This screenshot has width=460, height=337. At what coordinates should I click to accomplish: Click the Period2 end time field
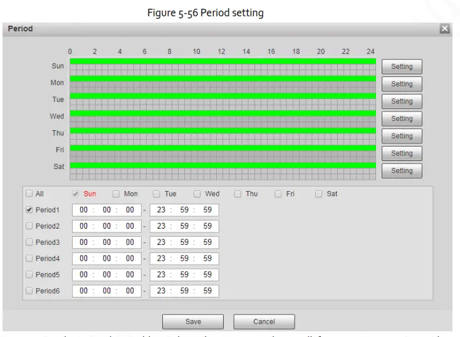[184, 226]
